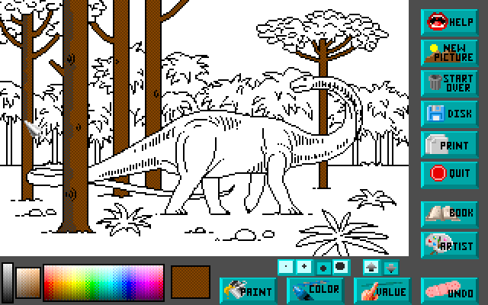Quit the coloring program
The height and width of the screenshot is (305, 488).
coord(448,173)
